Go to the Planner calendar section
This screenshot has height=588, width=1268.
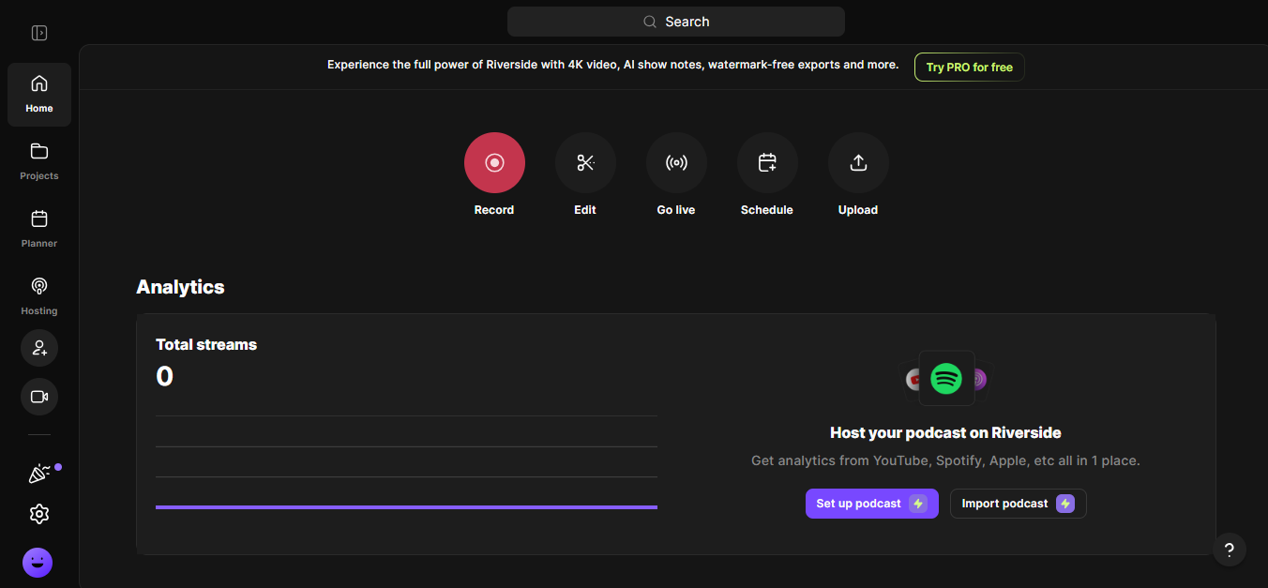point(39,229)
